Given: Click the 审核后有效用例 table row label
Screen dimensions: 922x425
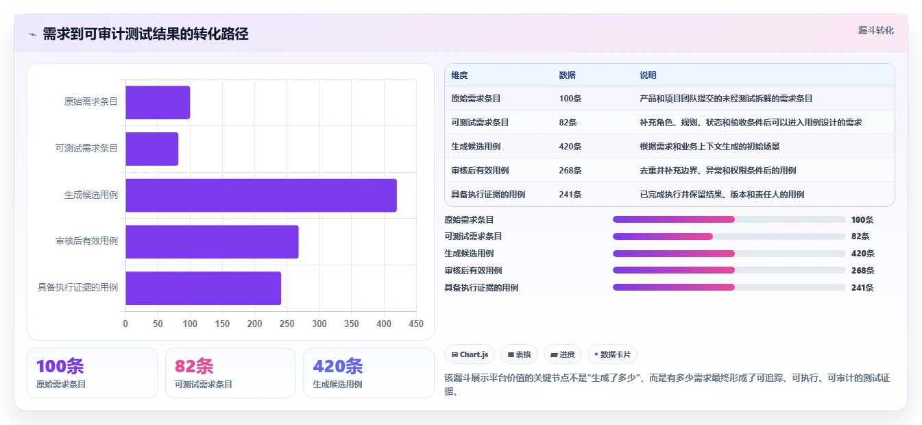Looking at the screenshot, I should (480, 171).
